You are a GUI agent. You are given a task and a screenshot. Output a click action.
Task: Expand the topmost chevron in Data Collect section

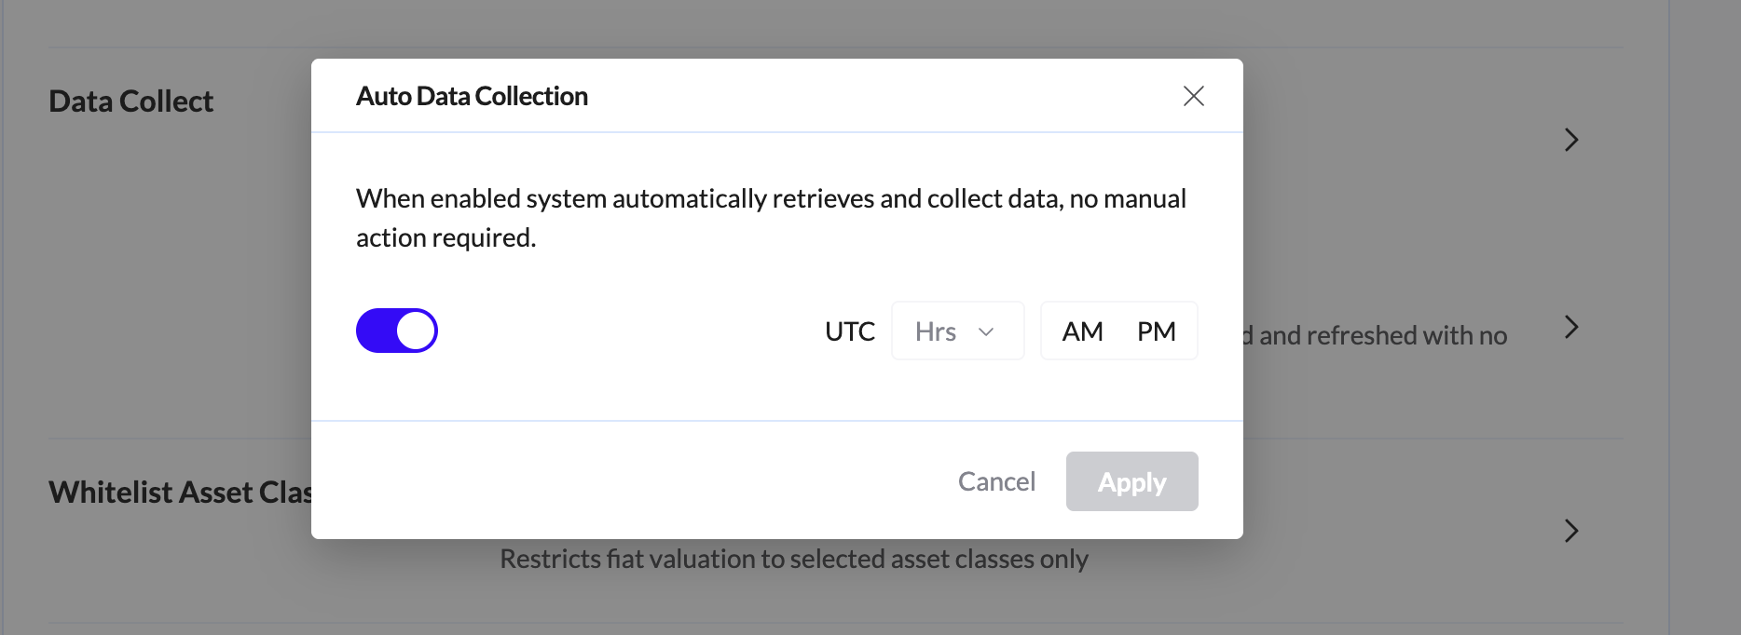pos(1571,140)
